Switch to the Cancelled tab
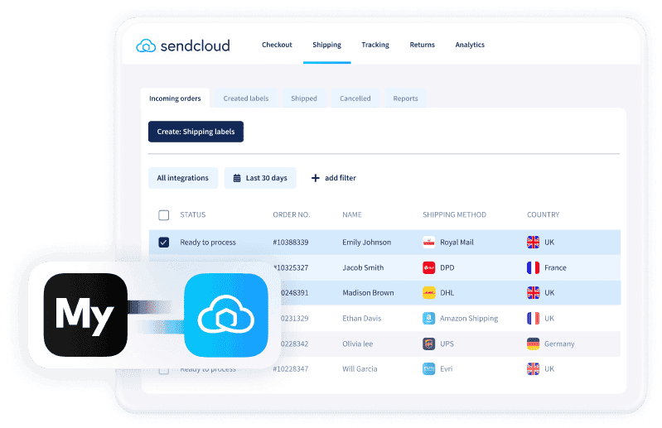 (355, 99)
